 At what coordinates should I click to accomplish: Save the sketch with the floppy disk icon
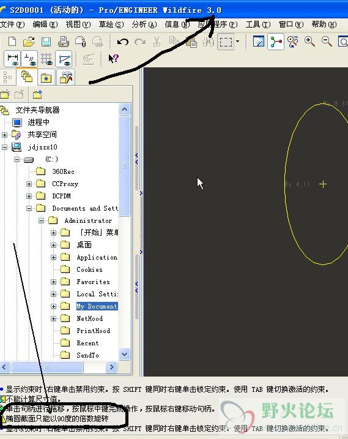pyautogui.click(x=46, y=42)
